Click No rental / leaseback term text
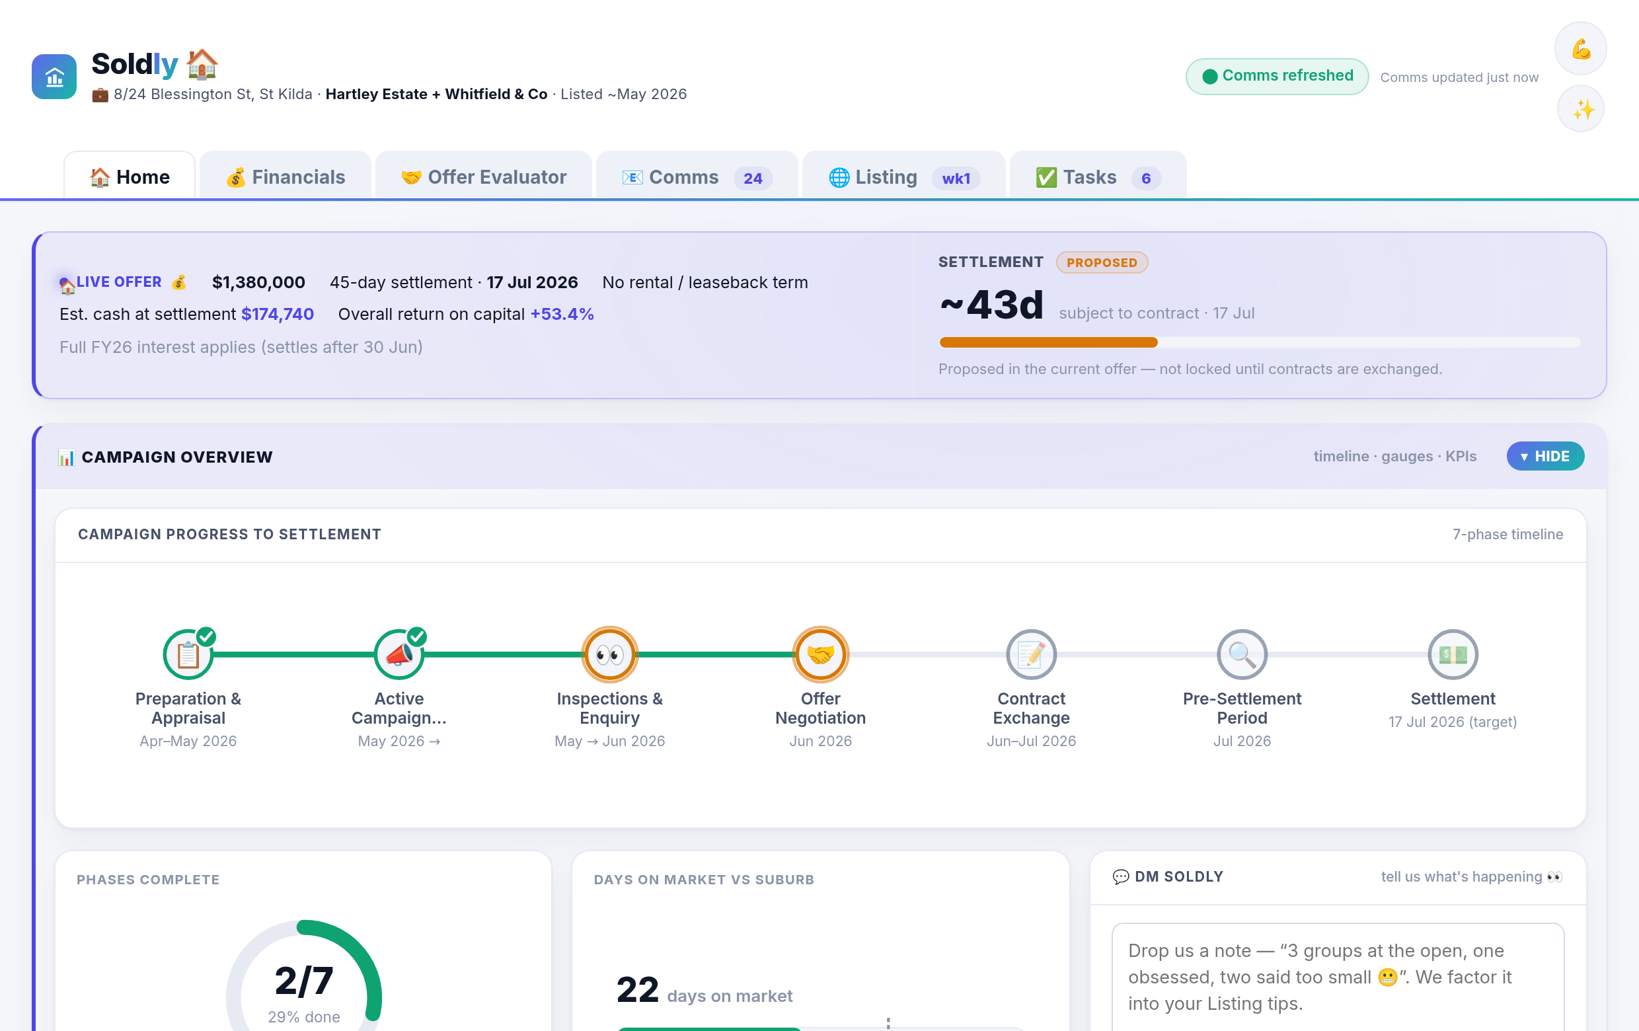The height and width of the screenshot is (1031, 1639). (x=705, y=282)
